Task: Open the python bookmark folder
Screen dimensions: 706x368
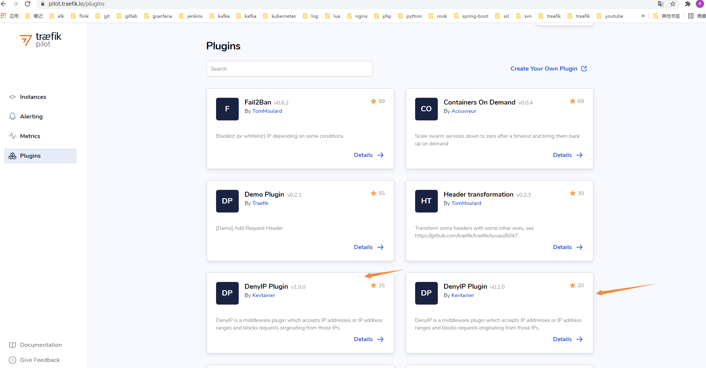Action: tap(410, 16)
